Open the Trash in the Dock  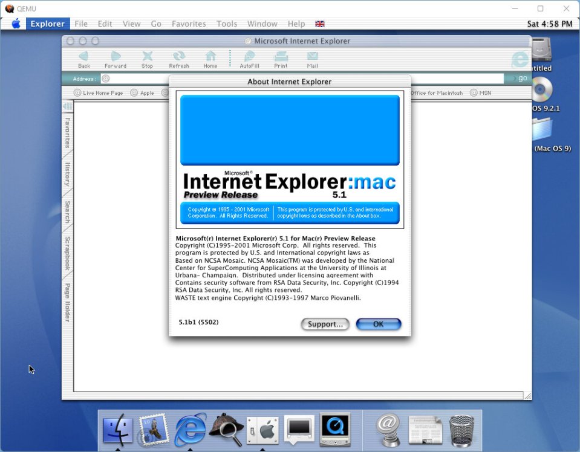click(x=462, y=430)
